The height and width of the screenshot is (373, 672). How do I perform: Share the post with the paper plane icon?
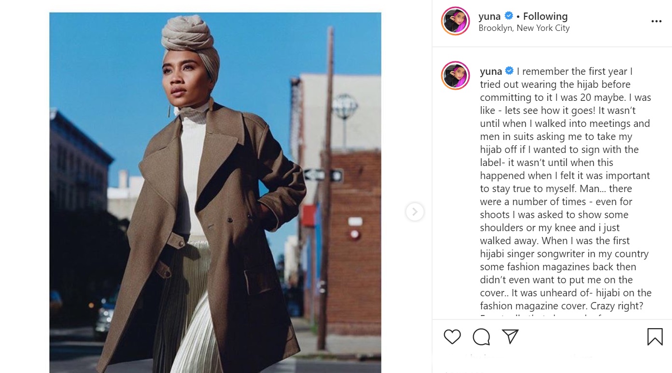510,336
